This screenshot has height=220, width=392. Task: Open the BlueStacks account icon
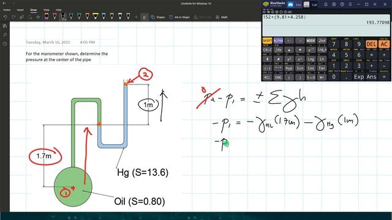tap(334, 4)
